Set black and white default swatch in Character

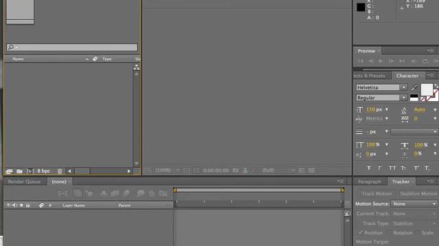click(x=414, y=98)
